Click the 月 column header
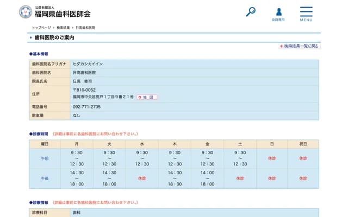This screenshot has height=217, width=348. (77, 144)
